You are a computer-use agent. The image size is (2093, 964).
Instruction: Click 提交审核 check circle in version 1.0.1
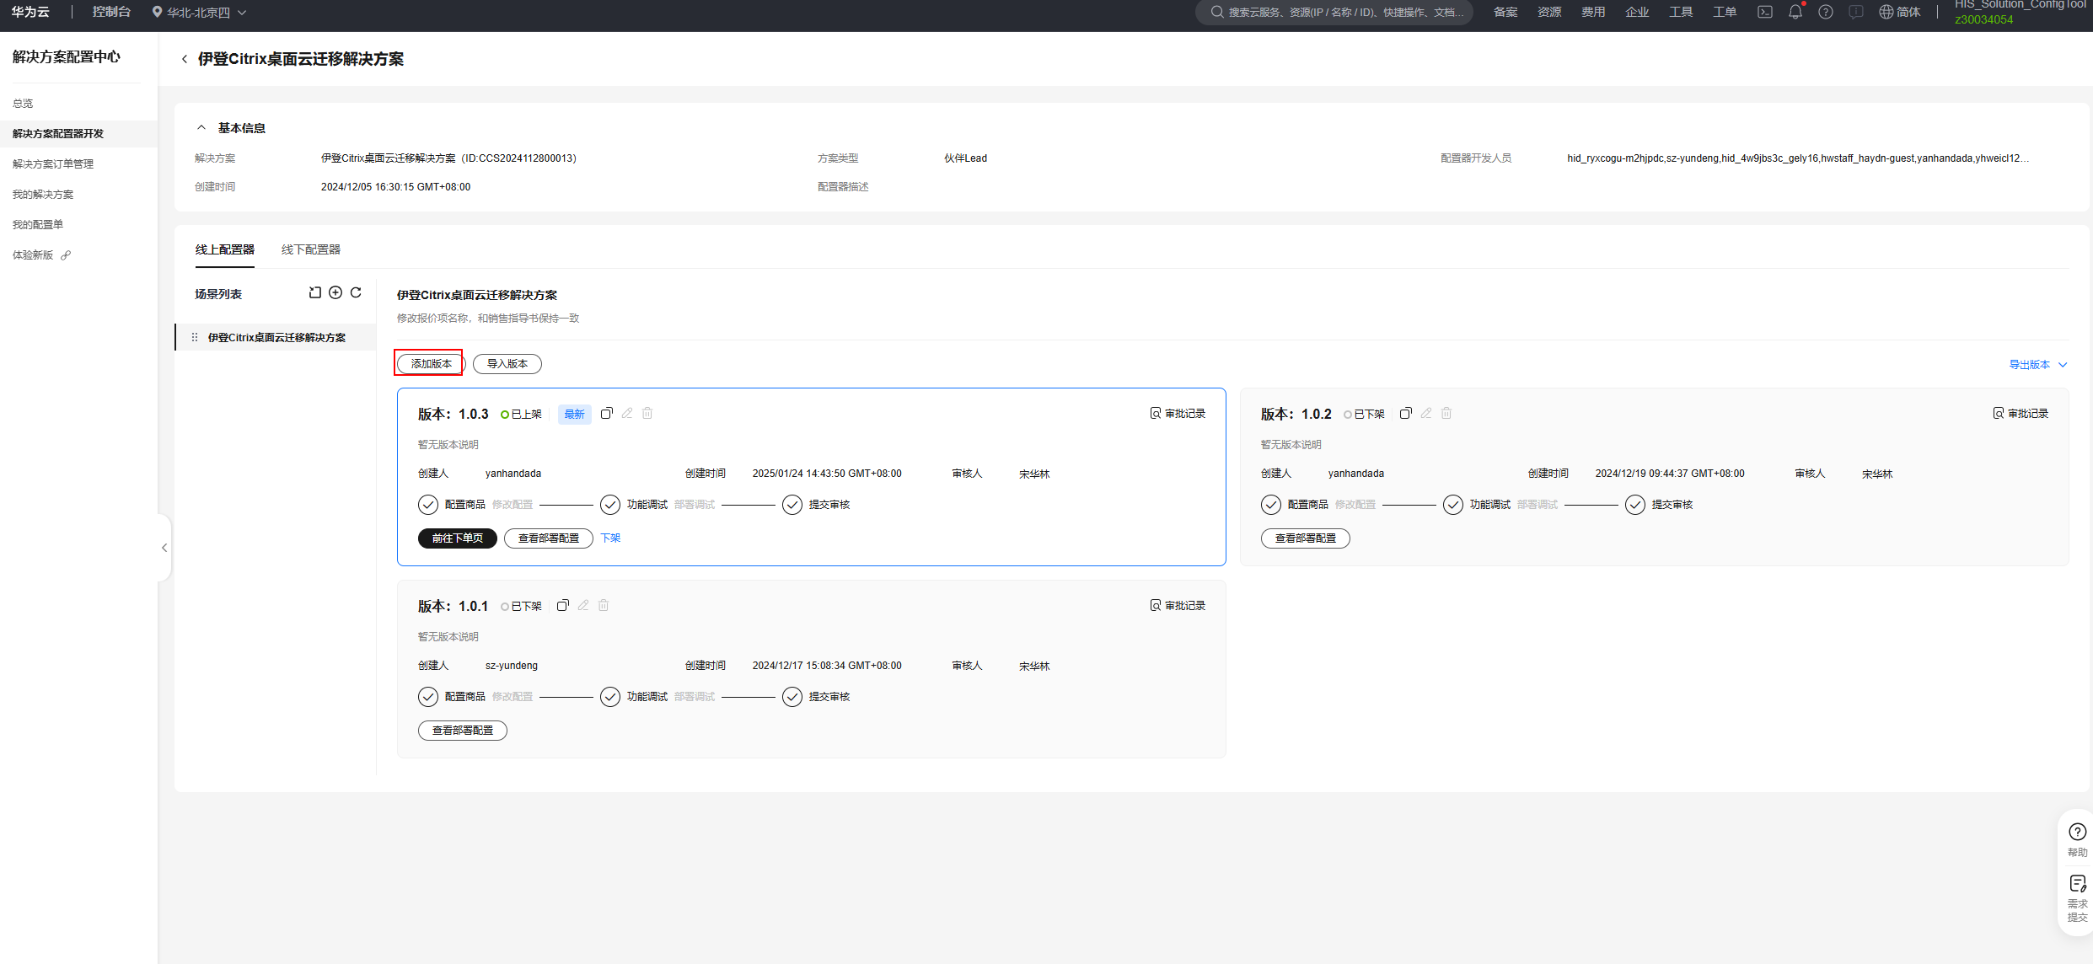(792, 696)
